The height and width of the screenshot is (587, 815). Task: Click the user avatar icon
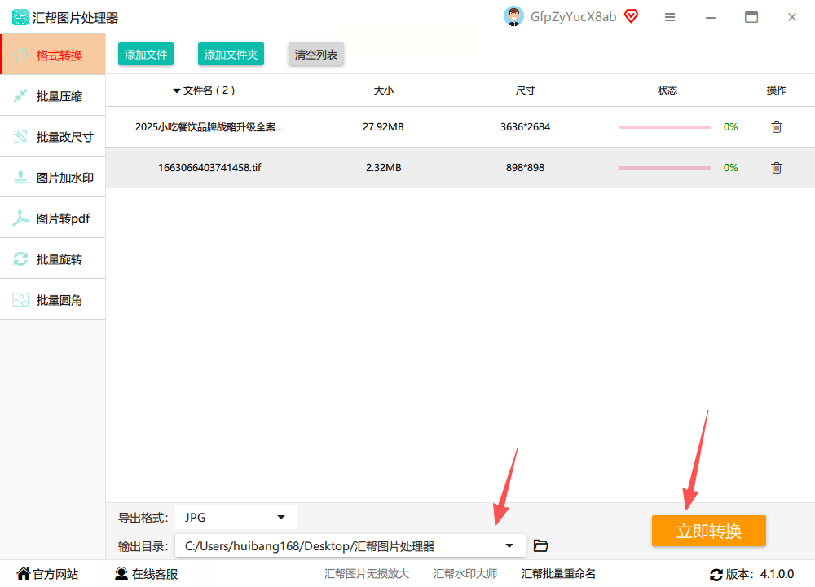[x=513, y=16]
